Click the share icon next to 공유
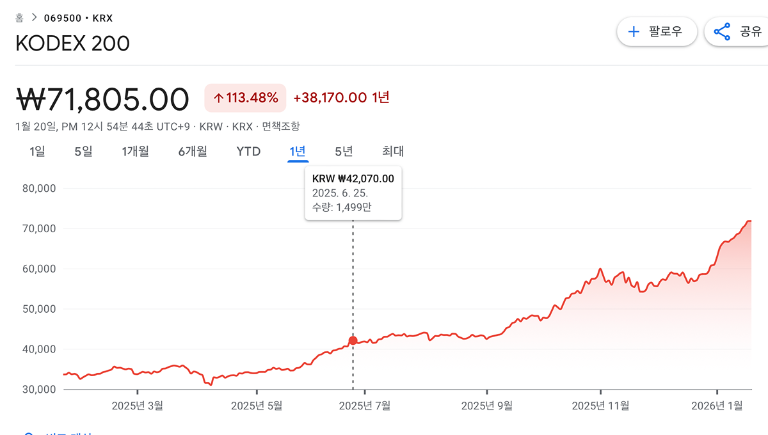This screenshot has height=435, width=768. pyautogui.click(x=722, y=32)
